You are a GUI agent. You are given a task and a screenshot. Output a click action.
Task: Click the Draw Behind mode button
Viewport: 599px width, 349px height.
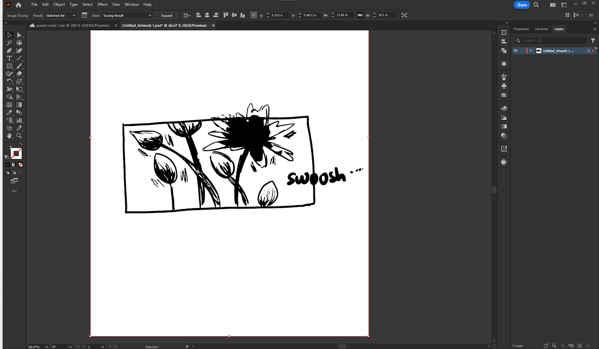pyautogui.click(x=14, y=173)
